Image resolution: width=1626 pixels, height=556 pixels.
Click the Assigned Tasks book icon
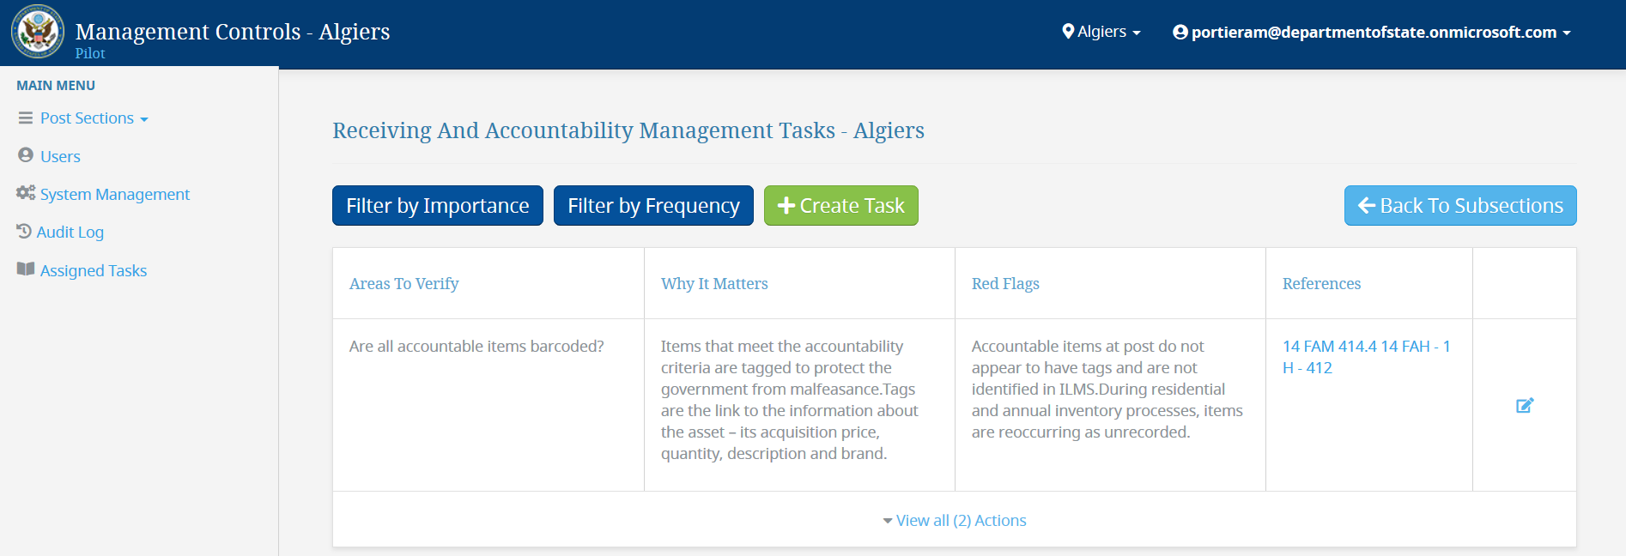tap(26, 269)
